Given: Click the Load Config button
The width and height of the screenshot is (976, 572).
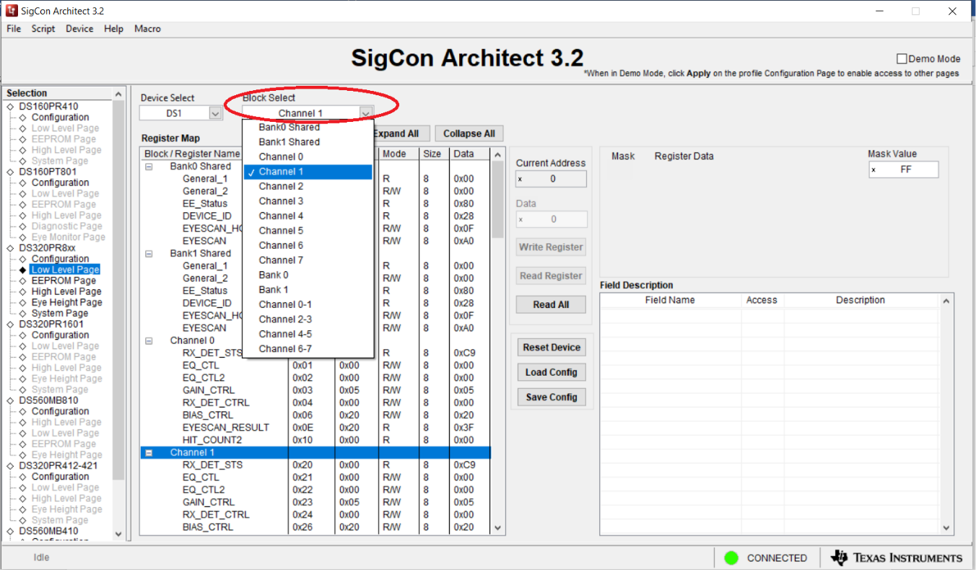Looking at the screenshot, I should tap(552, 372).
